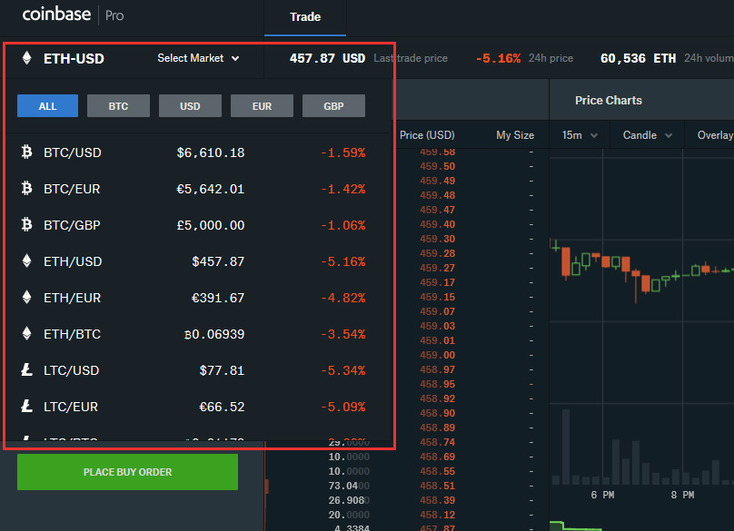Click the -5.16% 24h price in header
The image size is (734, 531).
[498, 58]
